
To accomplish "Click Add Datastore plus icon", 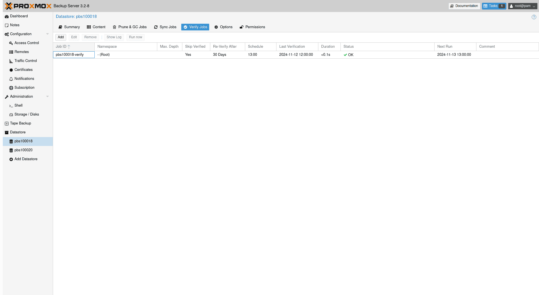I will click(x=11, y=159).
